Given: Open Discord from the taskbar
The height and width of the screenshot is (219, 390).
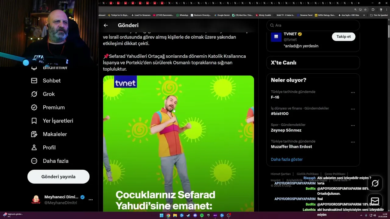Looking at the screenshot, I should click(x=195, y=215).
